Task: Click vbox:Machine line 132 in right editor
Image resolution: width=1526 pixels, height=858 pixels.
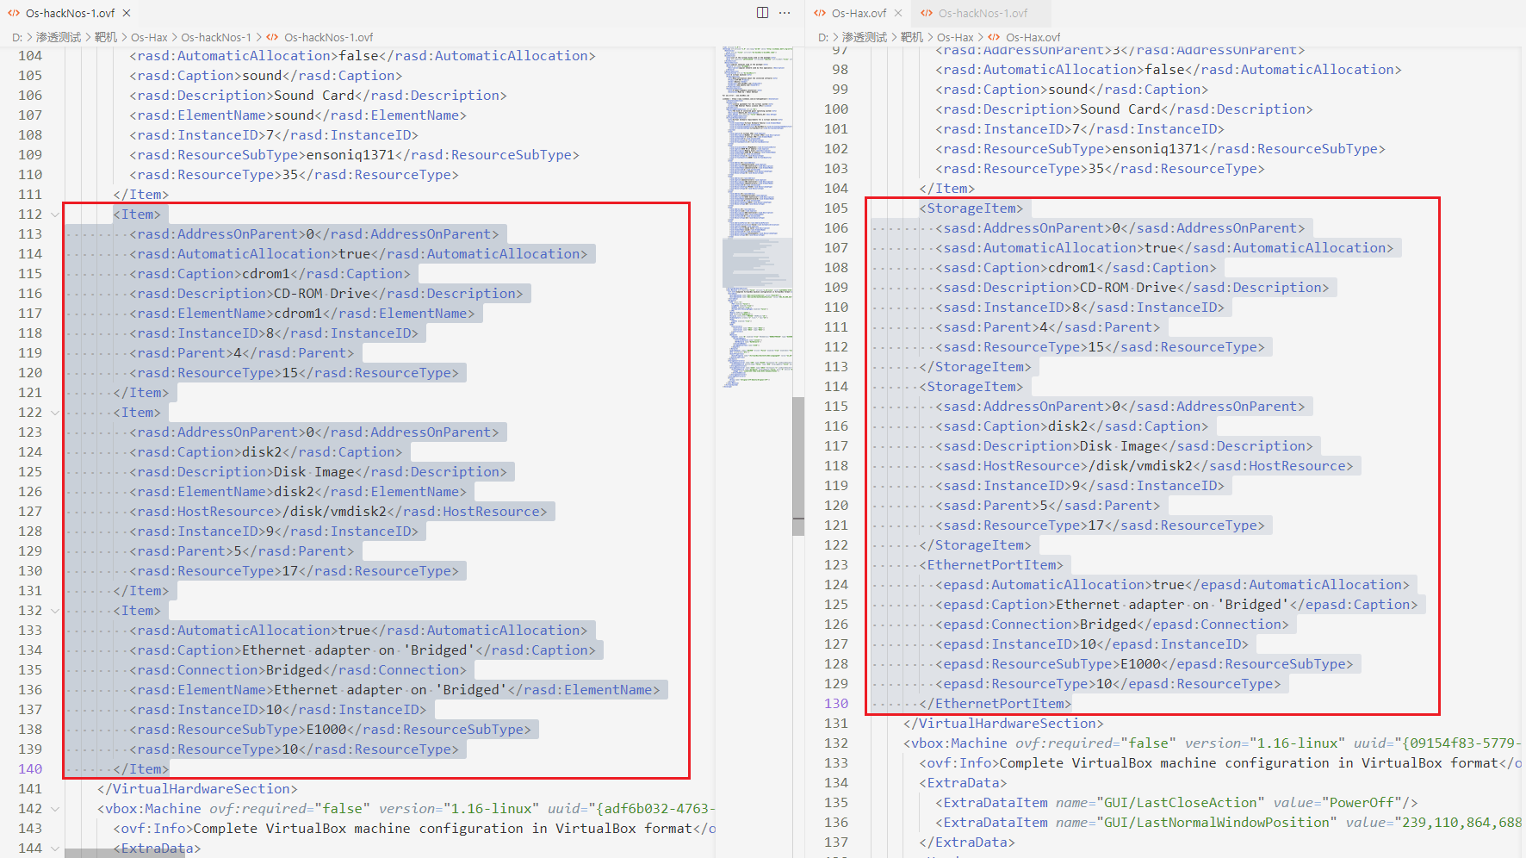Action: (x=1213, y=743)
